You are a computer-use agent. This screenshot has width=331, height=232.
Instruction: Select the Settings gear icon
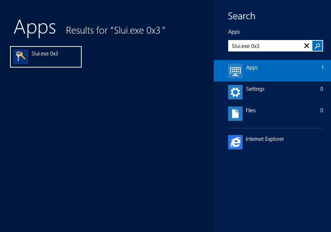[235, 92]
